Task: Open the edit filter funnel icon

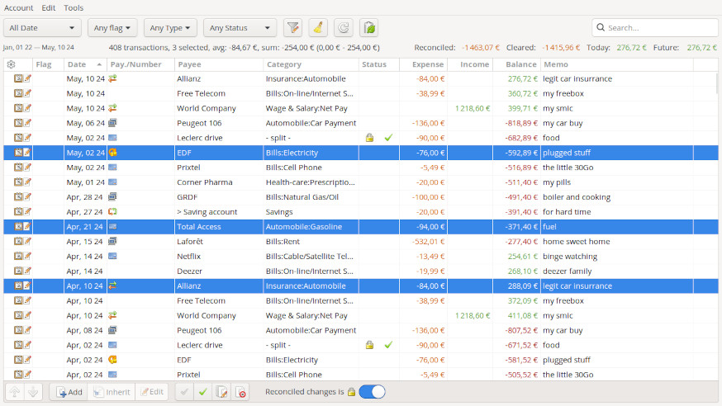Action: [x=293, y=28]
